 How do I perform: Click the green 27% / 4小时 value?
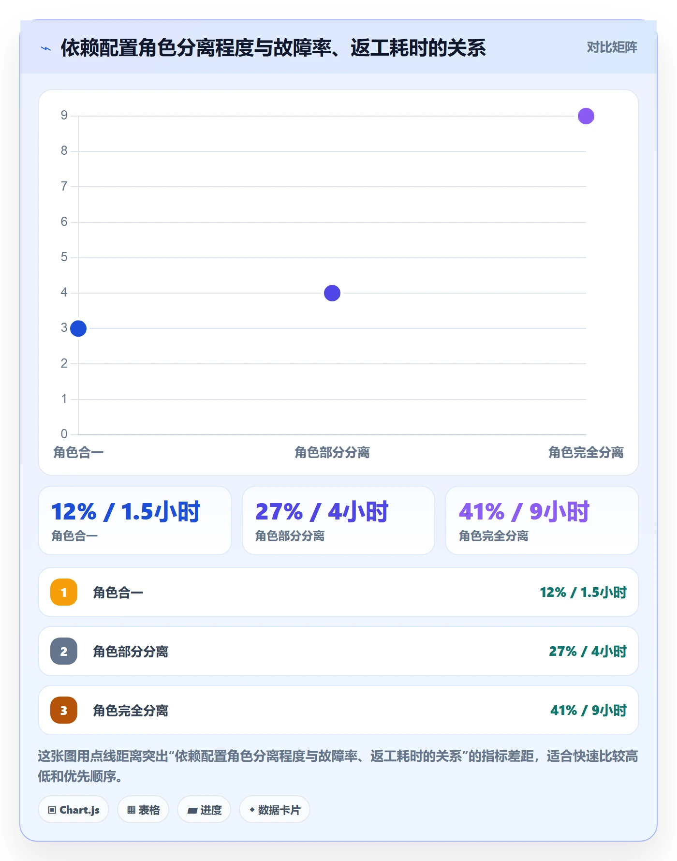[x=588, y=651]
